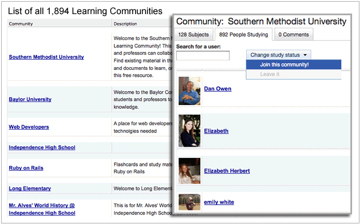Switch to the 128 Subjects tab

tap(193, 34)
